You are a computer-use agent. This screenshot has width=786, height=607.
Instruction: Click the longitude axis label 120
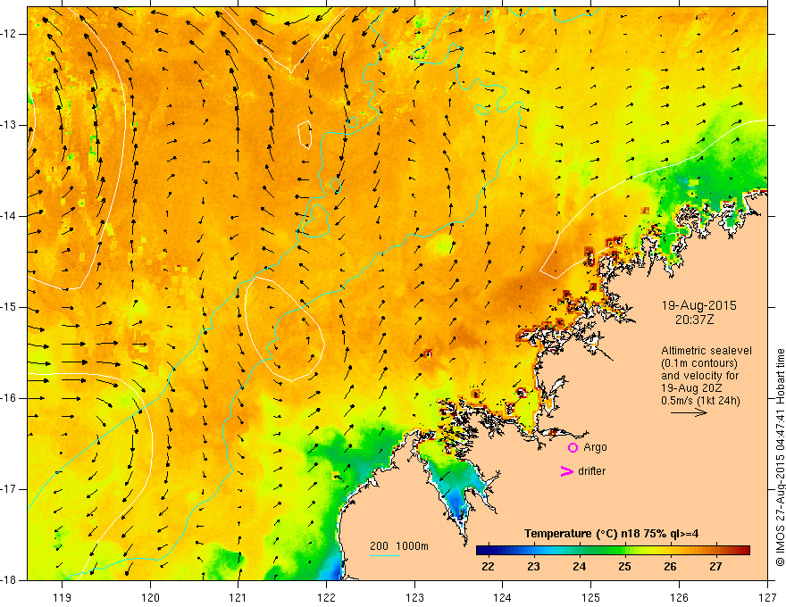[150, 597]
